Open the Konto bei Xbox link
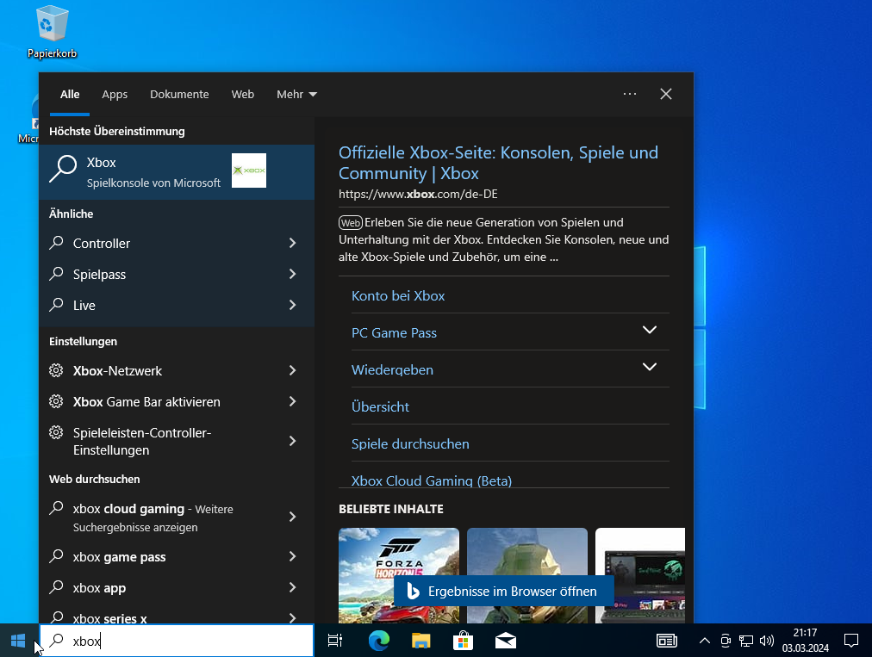The width and height of the screenshot is (872, 657). pyautogui.click(x=398, y=295)
